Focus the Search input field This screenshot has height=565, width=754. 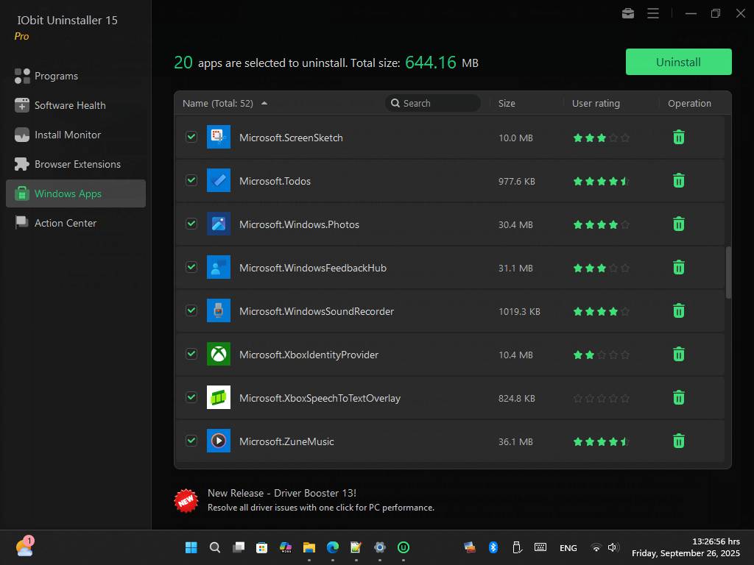[433, 103]
